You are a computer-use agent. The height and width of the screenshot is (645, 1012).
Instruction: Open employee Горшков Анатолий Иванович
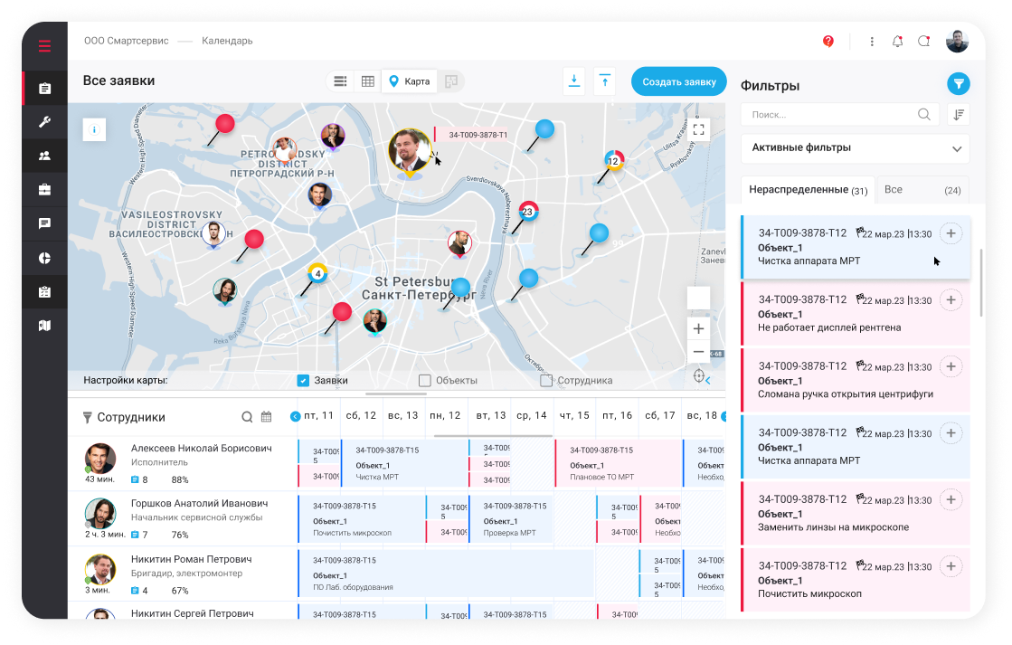199,503
